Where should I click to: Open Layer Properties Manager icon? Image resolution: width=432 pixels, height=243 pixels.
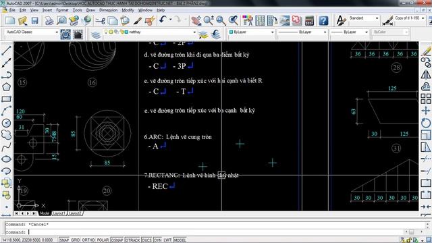(x=96, y=34)
